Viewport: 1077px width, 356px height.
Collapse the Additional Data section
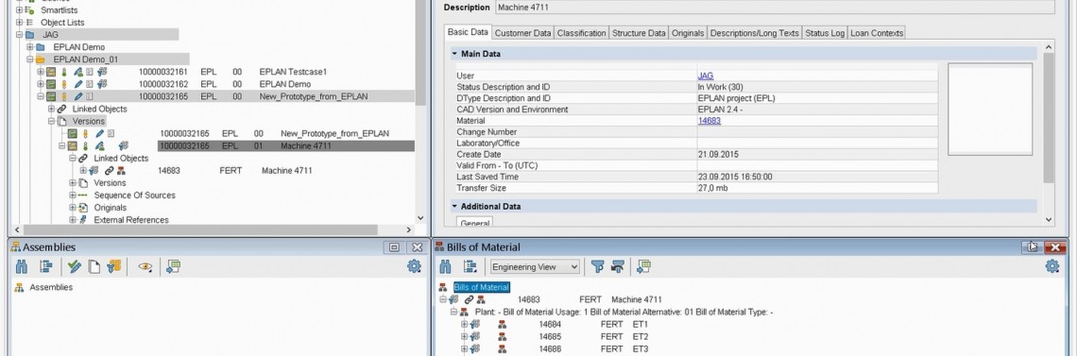pyautogui.click(x=454, y=207)
